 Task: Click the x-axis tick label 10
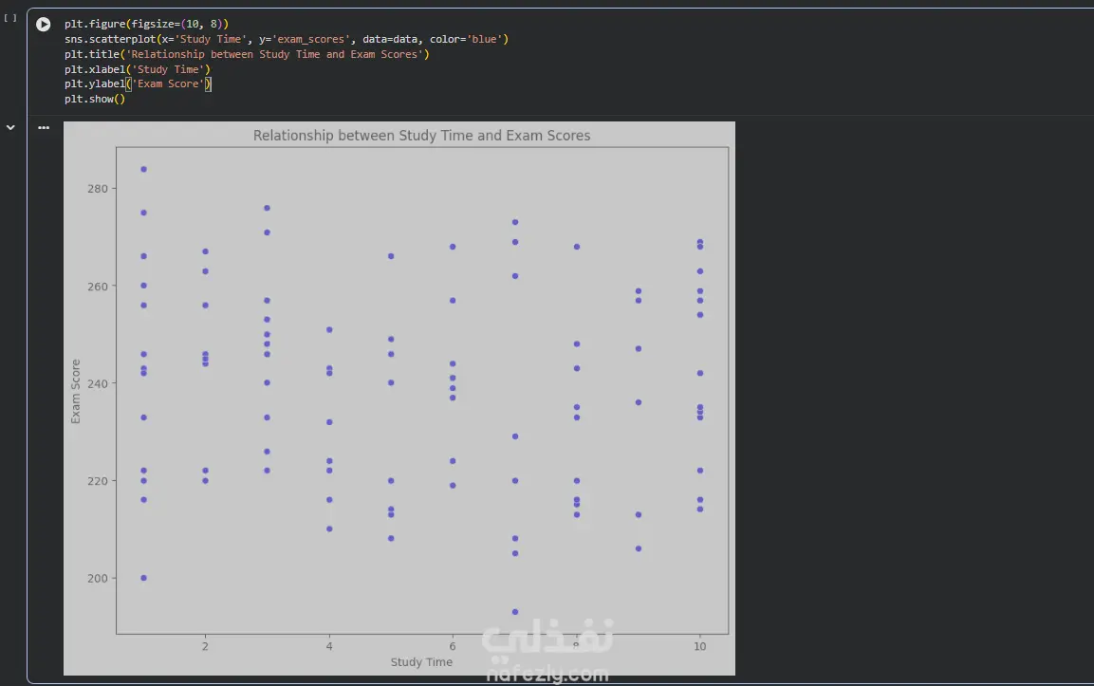pyautogui.click(x=700, y=646)
